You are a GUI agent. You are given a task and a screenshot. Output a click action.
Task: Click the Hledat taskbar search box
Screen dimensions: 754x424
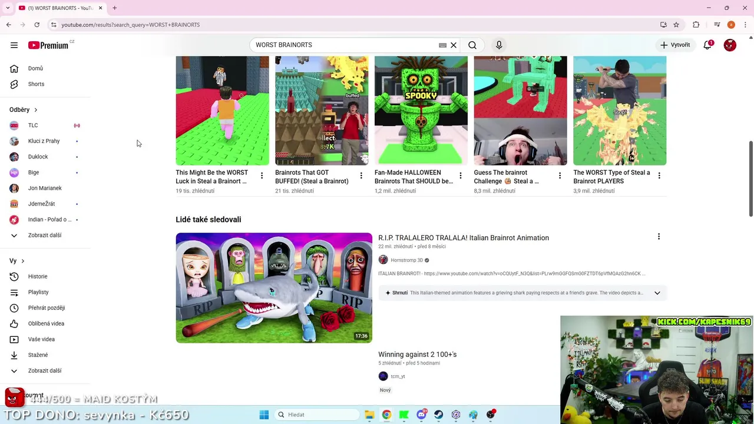click(x=317, y=415)
